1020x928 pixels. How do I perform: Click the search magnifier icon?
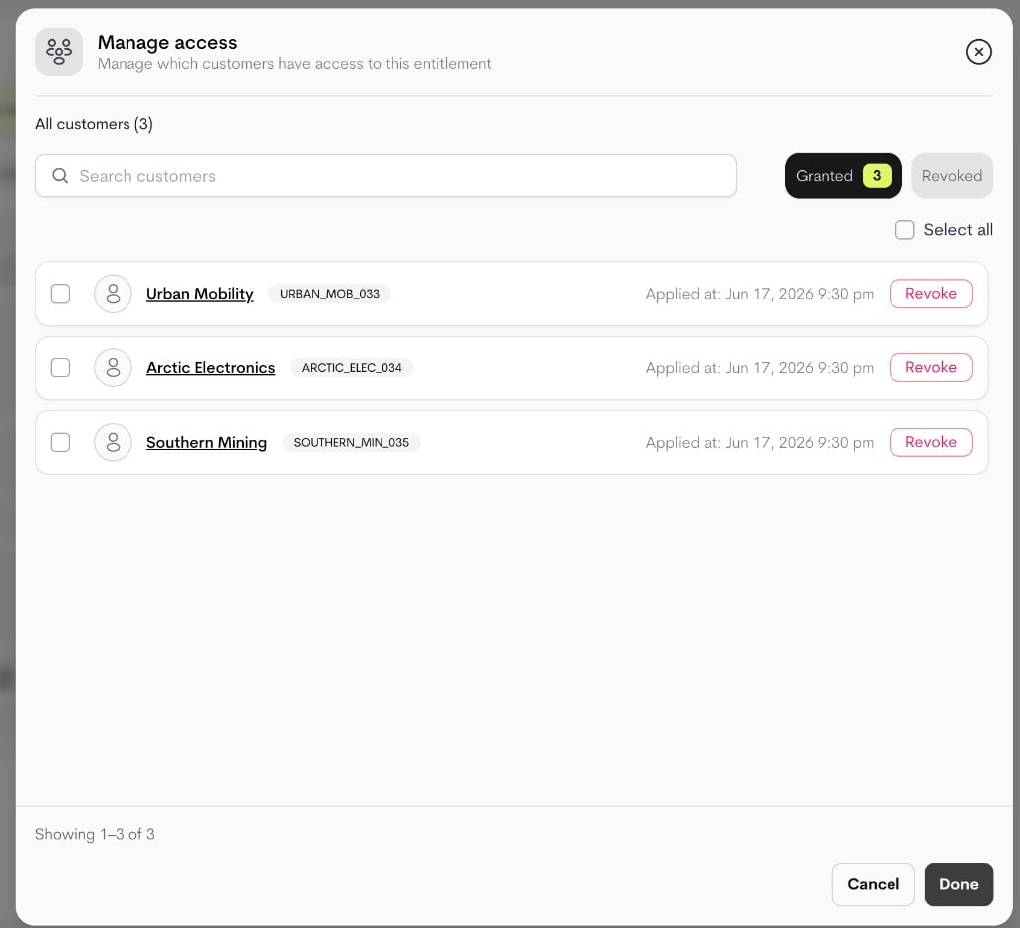tap(60, 175)
